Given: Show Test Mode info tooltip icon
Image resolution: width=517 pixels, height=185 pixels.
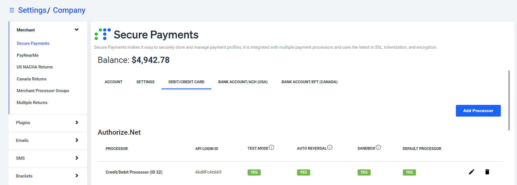Looking at the screenshot, I should pyautogui.click(x=271, y=147).
